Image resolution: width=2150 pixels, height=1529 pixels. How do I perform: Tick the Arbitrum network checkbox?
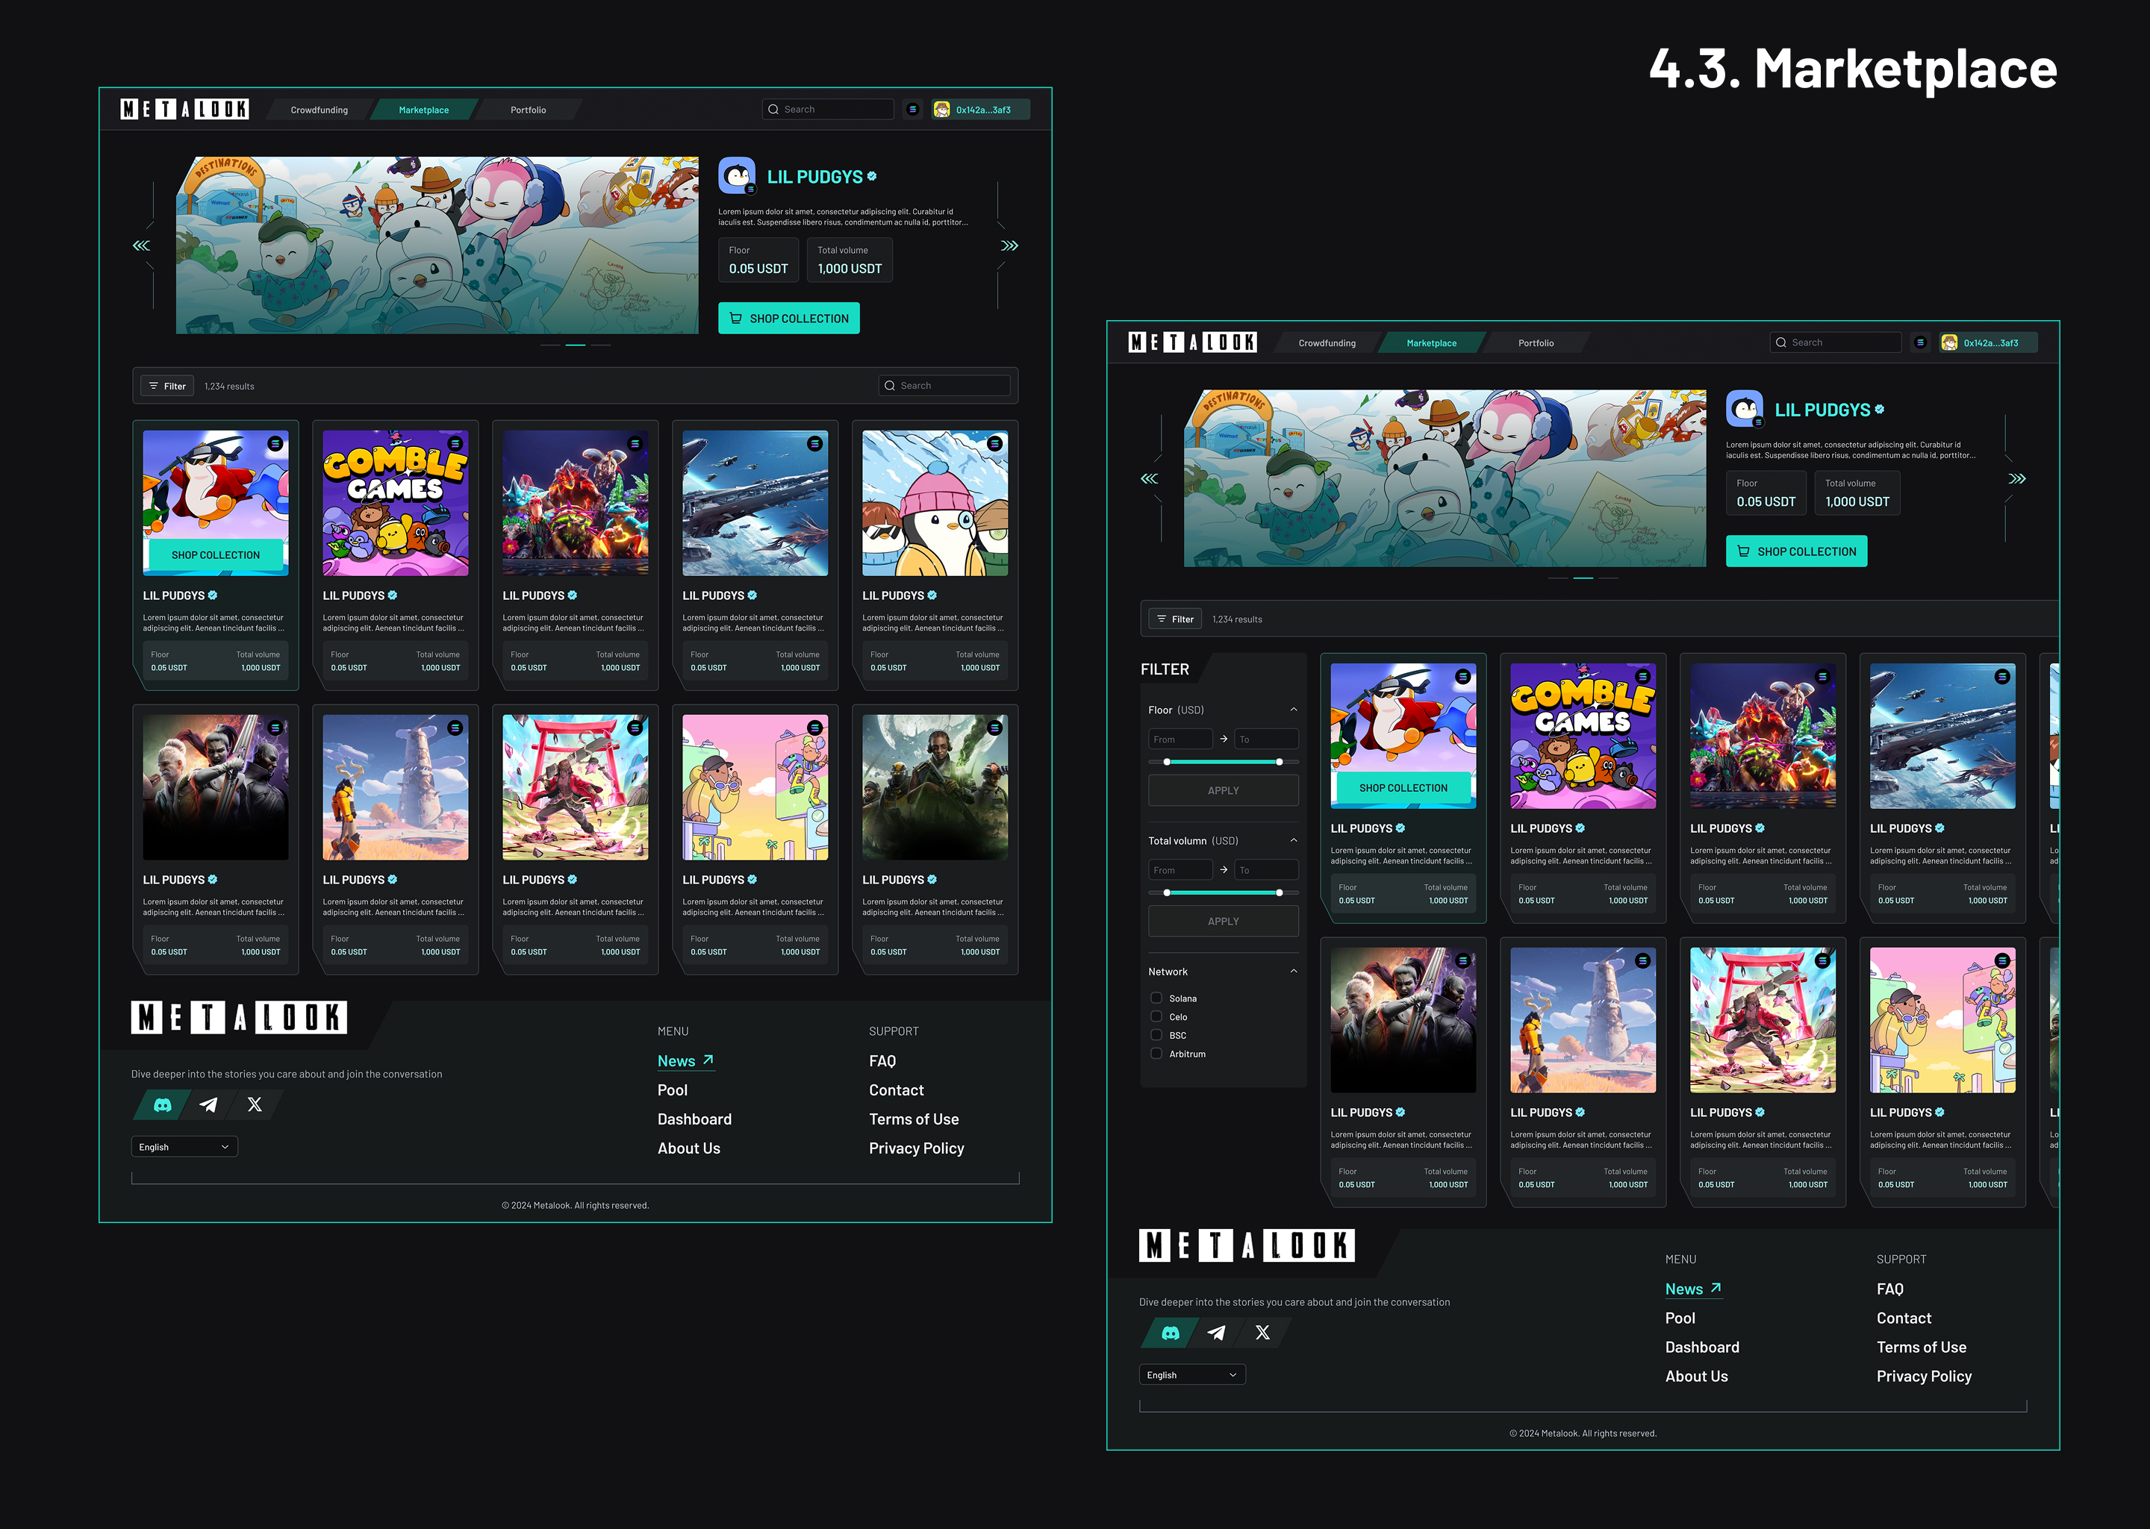pyautogui.click(x=1156, y=1054)
